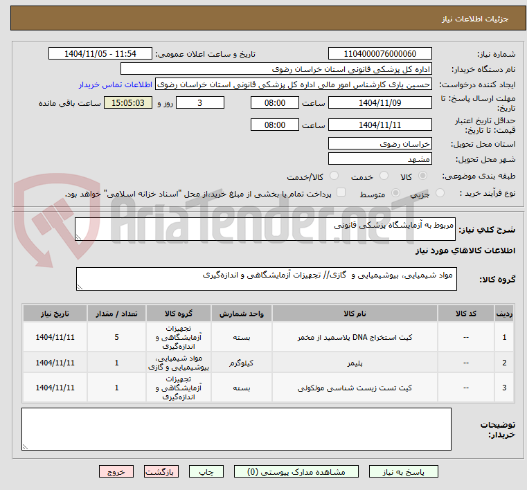Screen dimensions: 527x490
Task: Click the goods group textarea
Action: coord(266,279)
